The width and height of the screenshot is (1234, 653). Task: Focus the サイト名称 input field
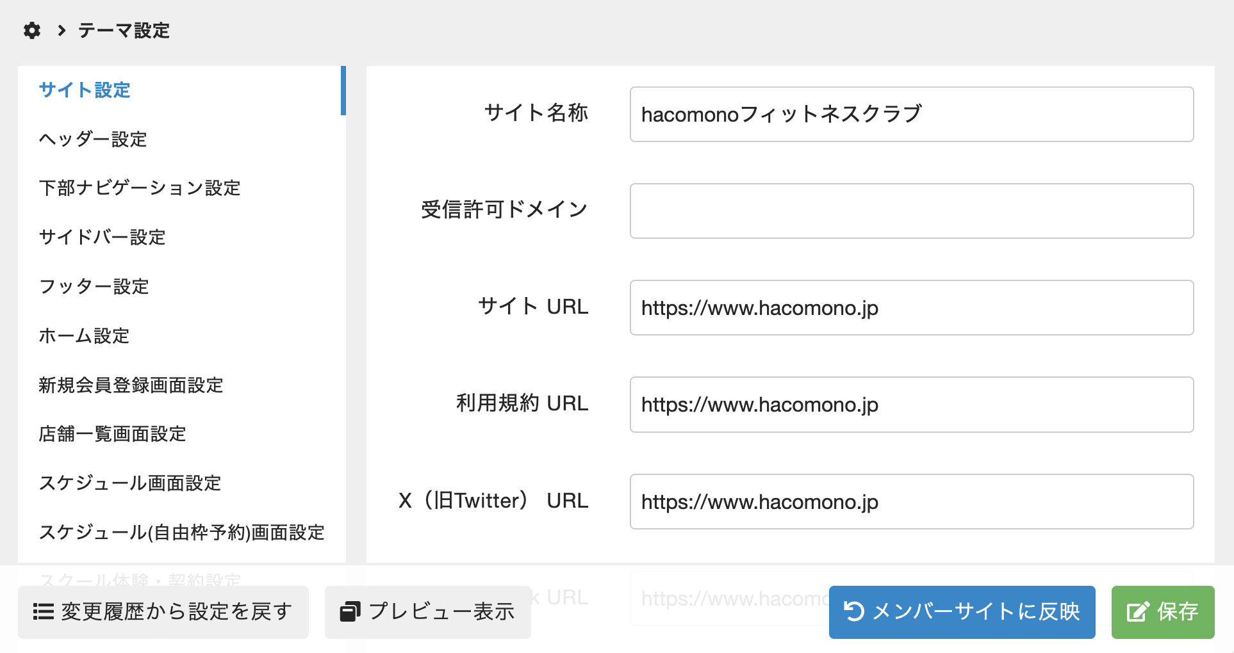(912, 115)
